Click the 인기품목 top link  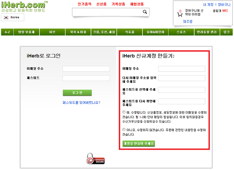tap(84, 4)
